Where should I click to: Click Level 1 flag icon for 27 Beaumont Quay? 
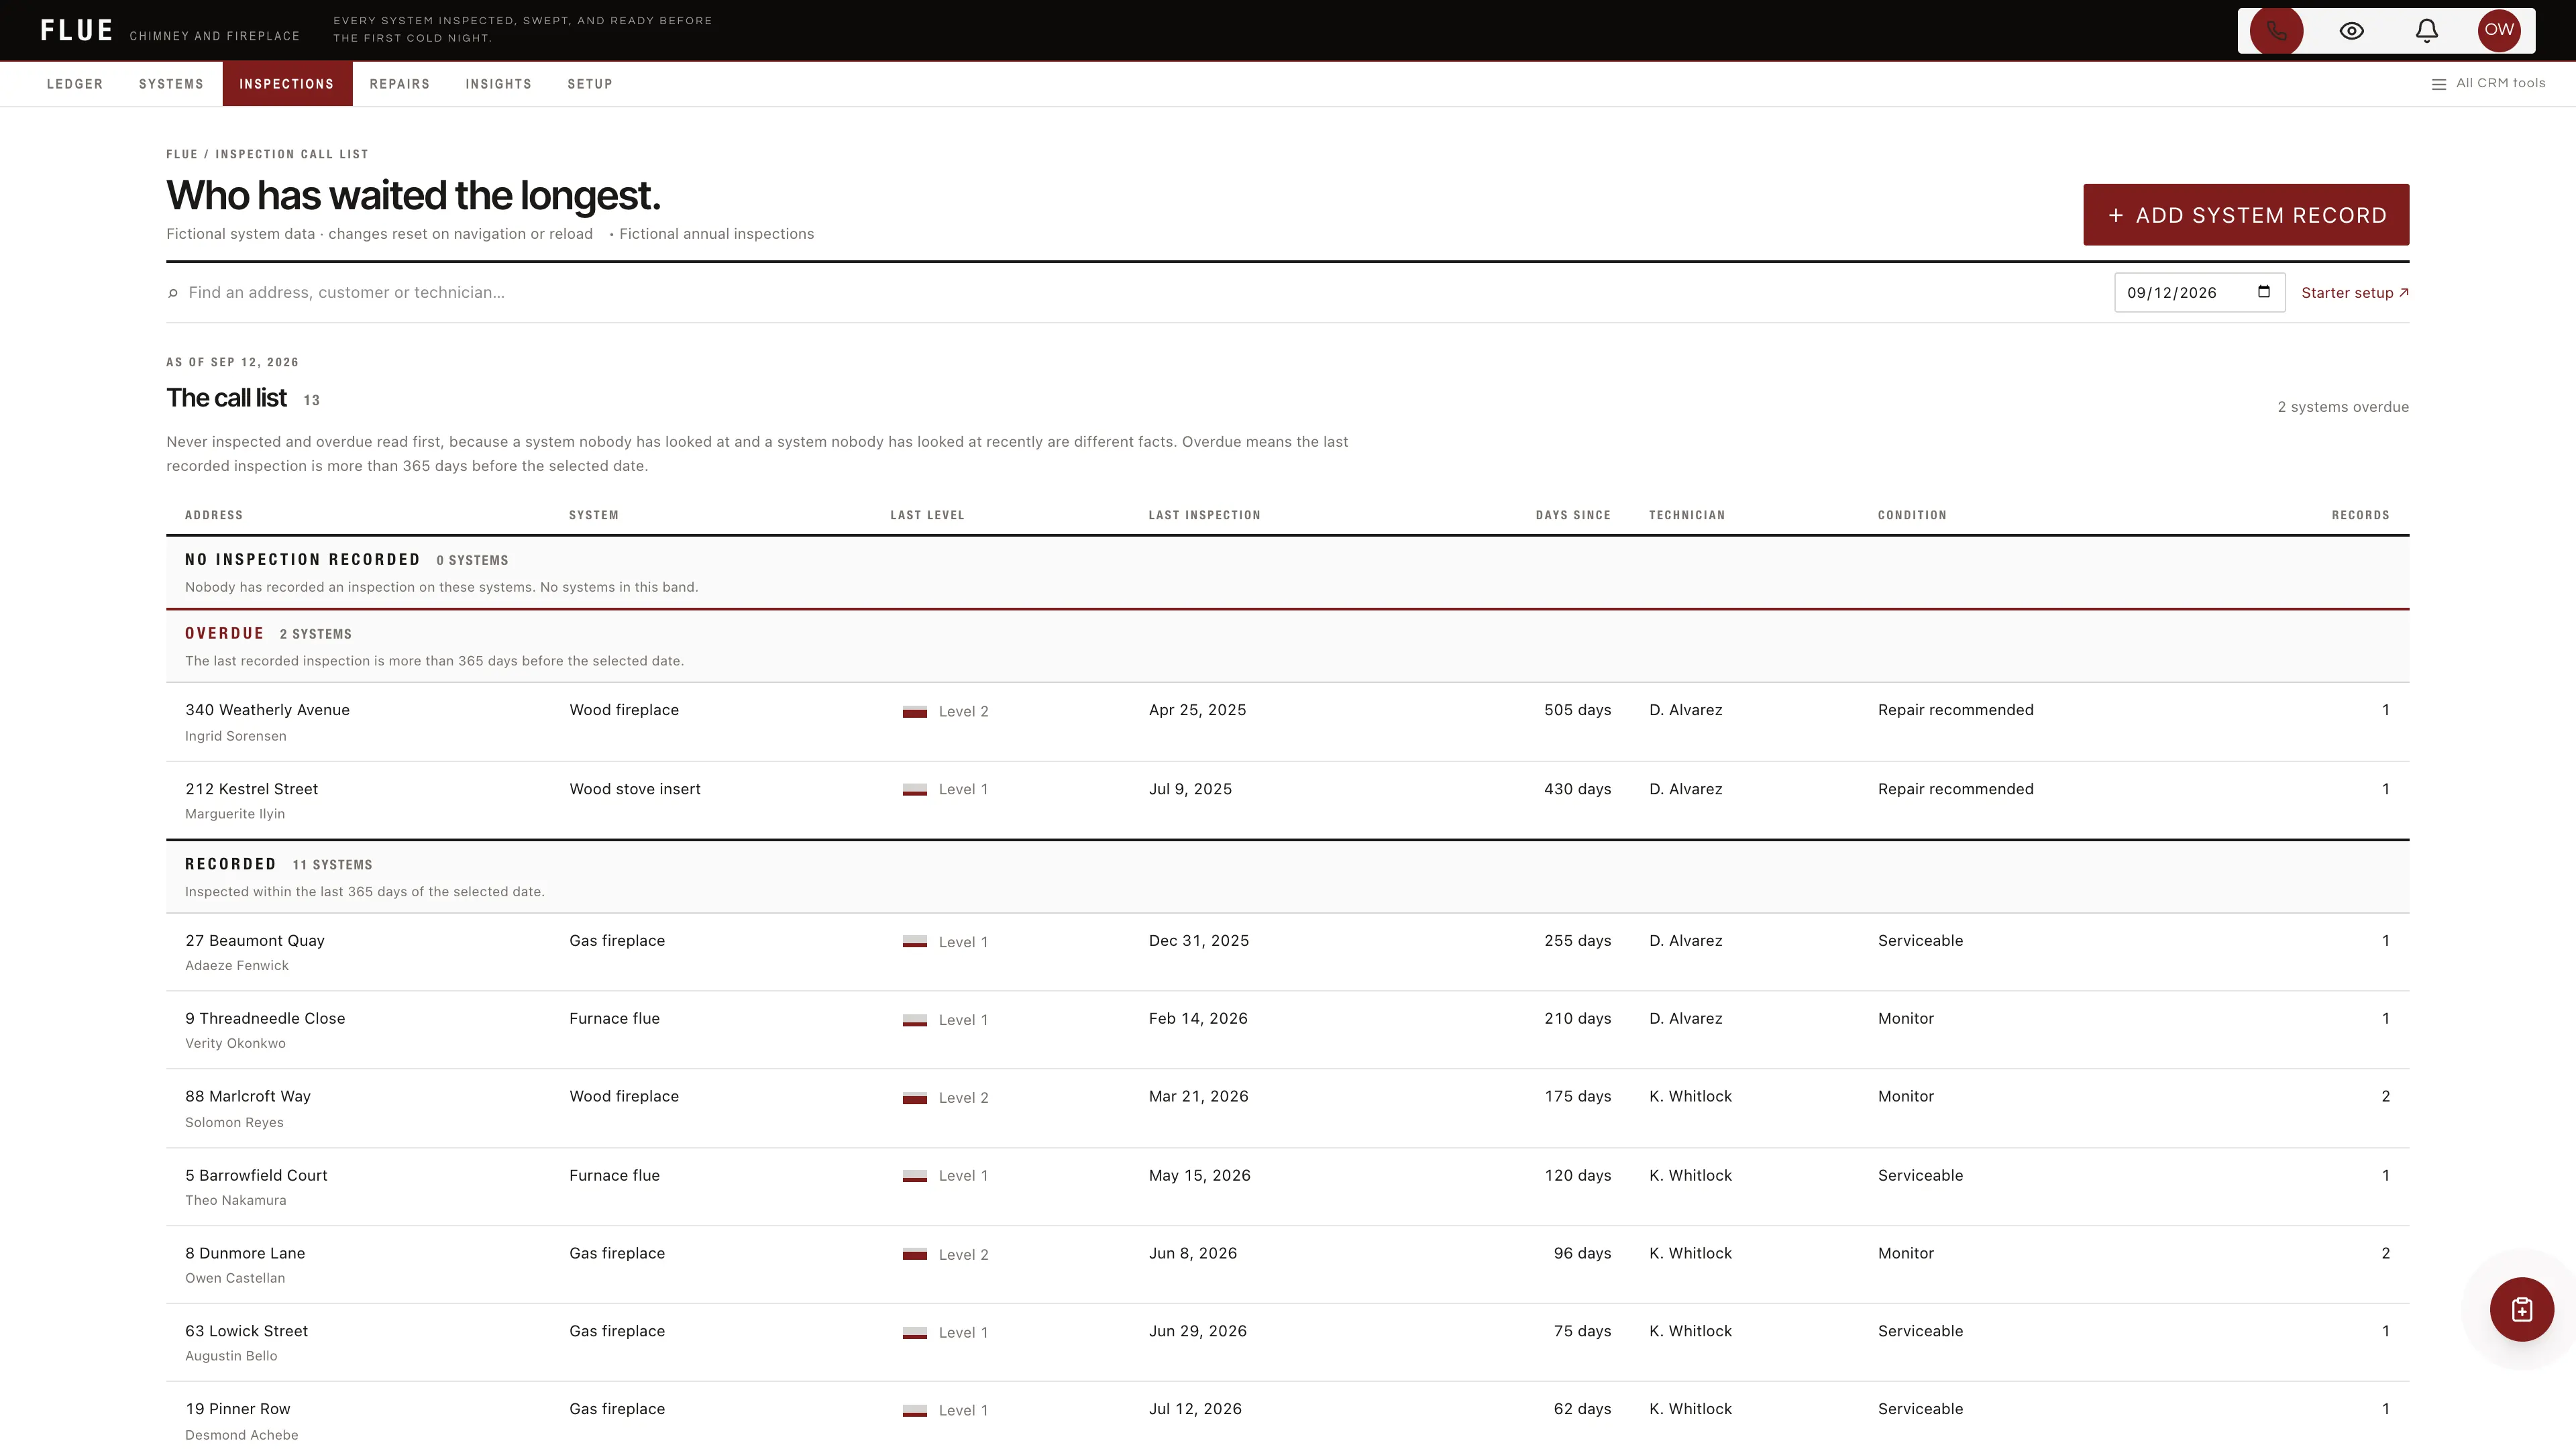coord(914,942)
